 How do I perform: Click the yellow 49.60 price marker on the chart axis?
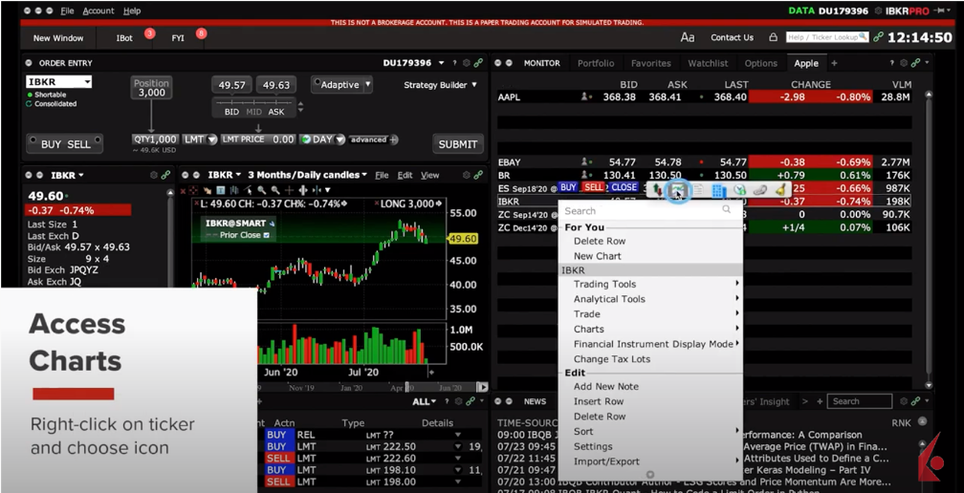click(463, 239)
